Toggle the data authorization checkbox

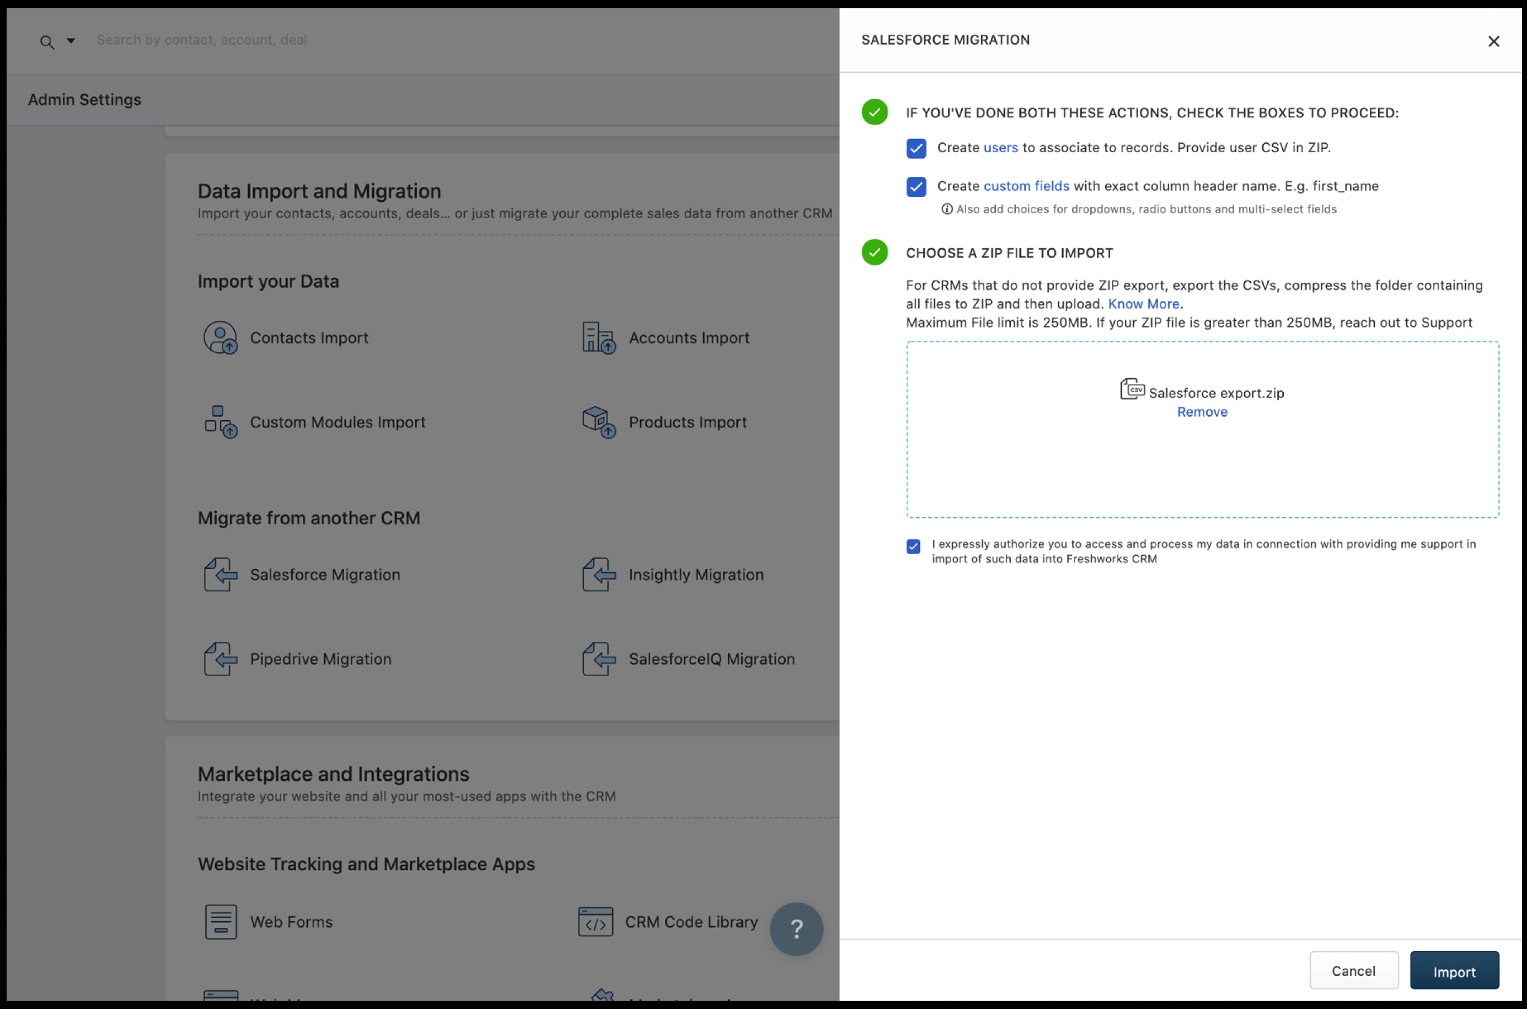click(x=913, y=546)
